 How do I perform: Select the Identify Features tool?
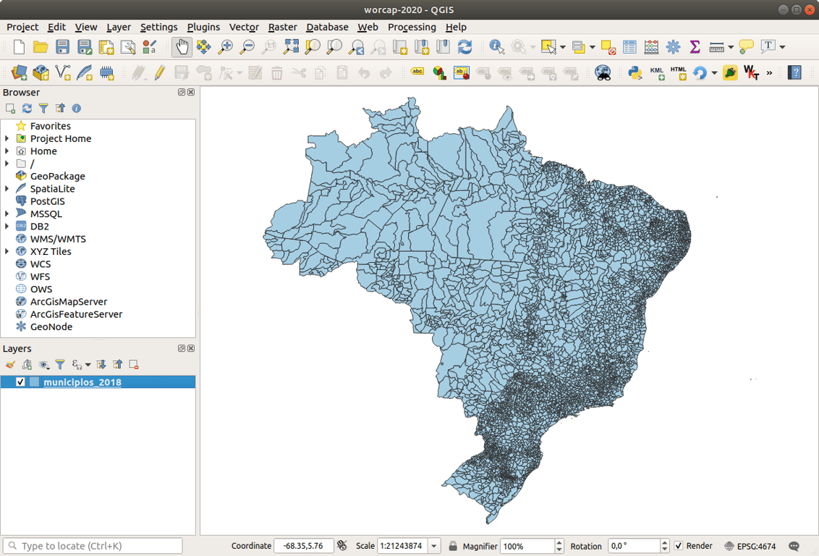pyautogui.click(x=496, y=46)
